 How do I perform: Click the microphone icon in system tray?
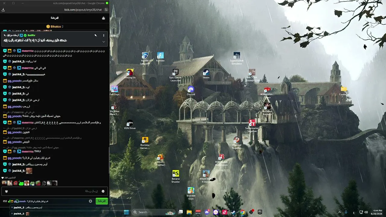(x=346, y=212)
